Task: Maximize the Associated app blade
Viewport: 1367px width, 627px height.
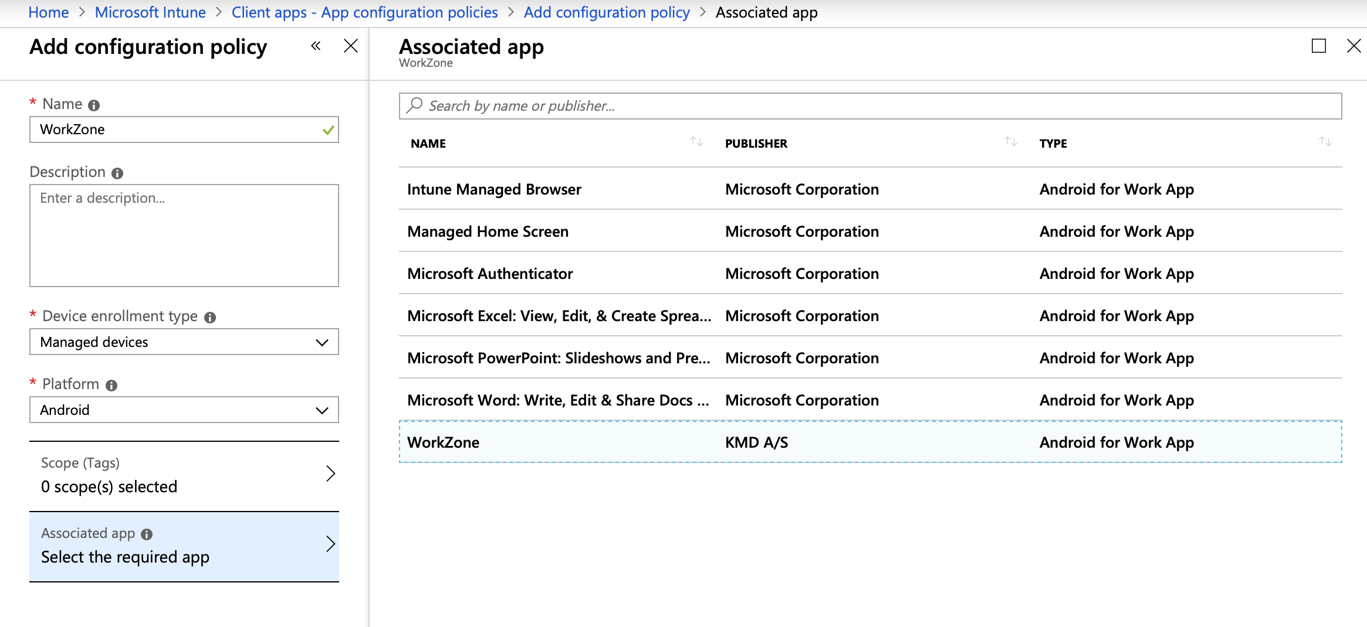Action: click(1319, 46)
